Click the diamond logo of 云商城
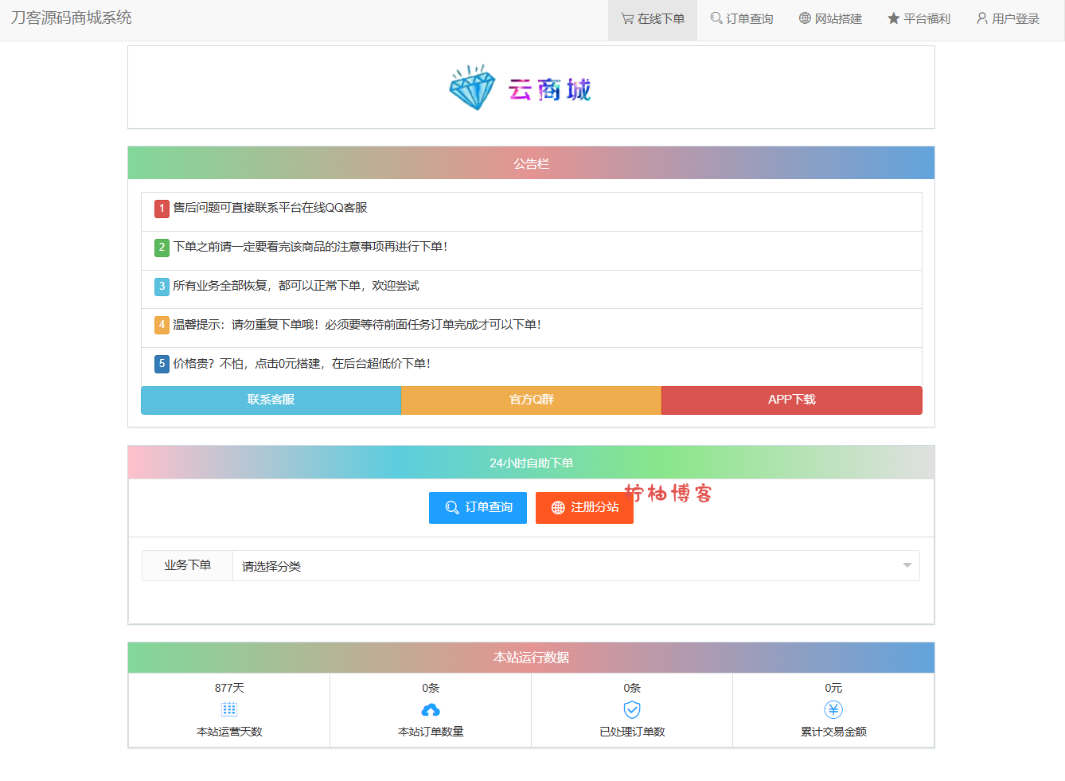Screen dimensions: 1065x781 pos(471,88)
